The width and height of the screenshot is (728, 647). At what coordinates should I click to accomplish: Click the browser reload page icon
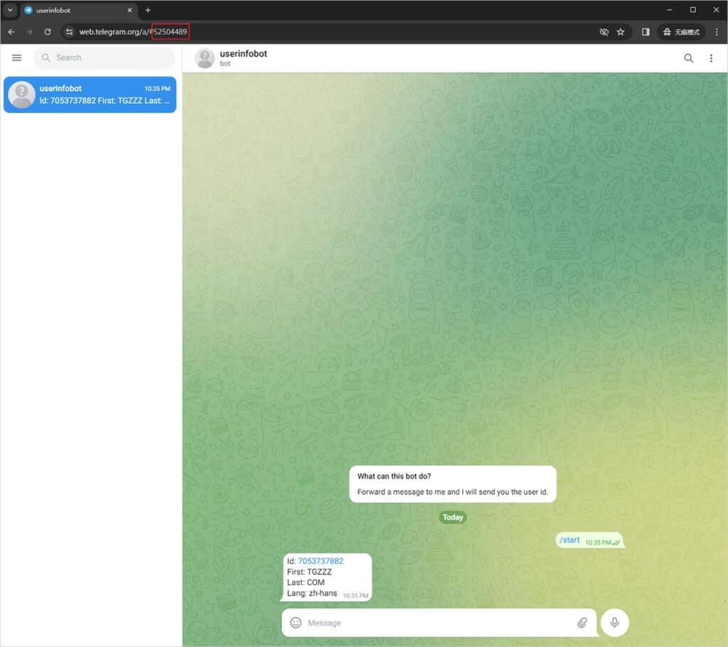(48, 32)
